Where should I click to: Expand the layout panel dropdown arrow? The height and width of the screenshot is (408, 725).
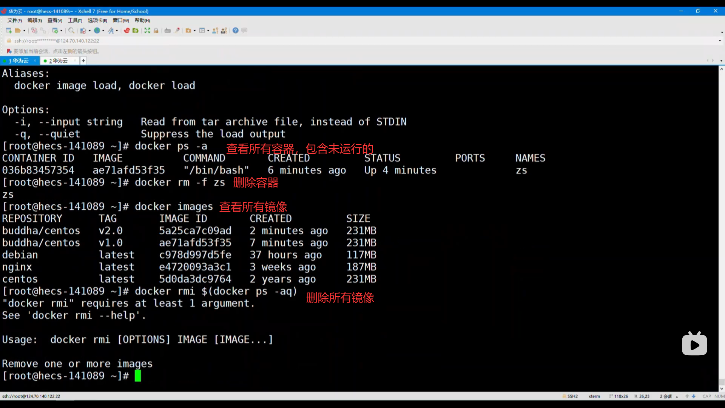pyautogui.click(x=208, y=31)
